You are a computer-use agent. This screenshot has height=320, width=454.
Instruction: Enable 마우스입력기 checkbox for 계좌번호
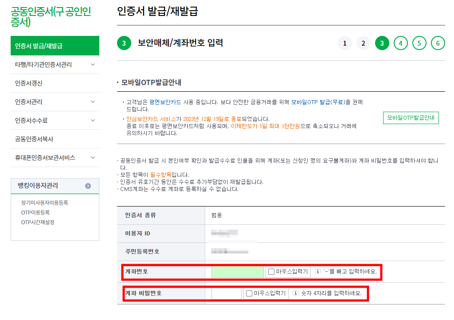pos(271,272)
